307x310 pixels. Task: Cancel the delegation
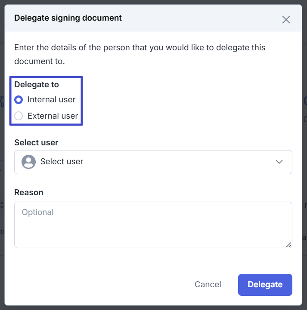(x=208, y=285)
